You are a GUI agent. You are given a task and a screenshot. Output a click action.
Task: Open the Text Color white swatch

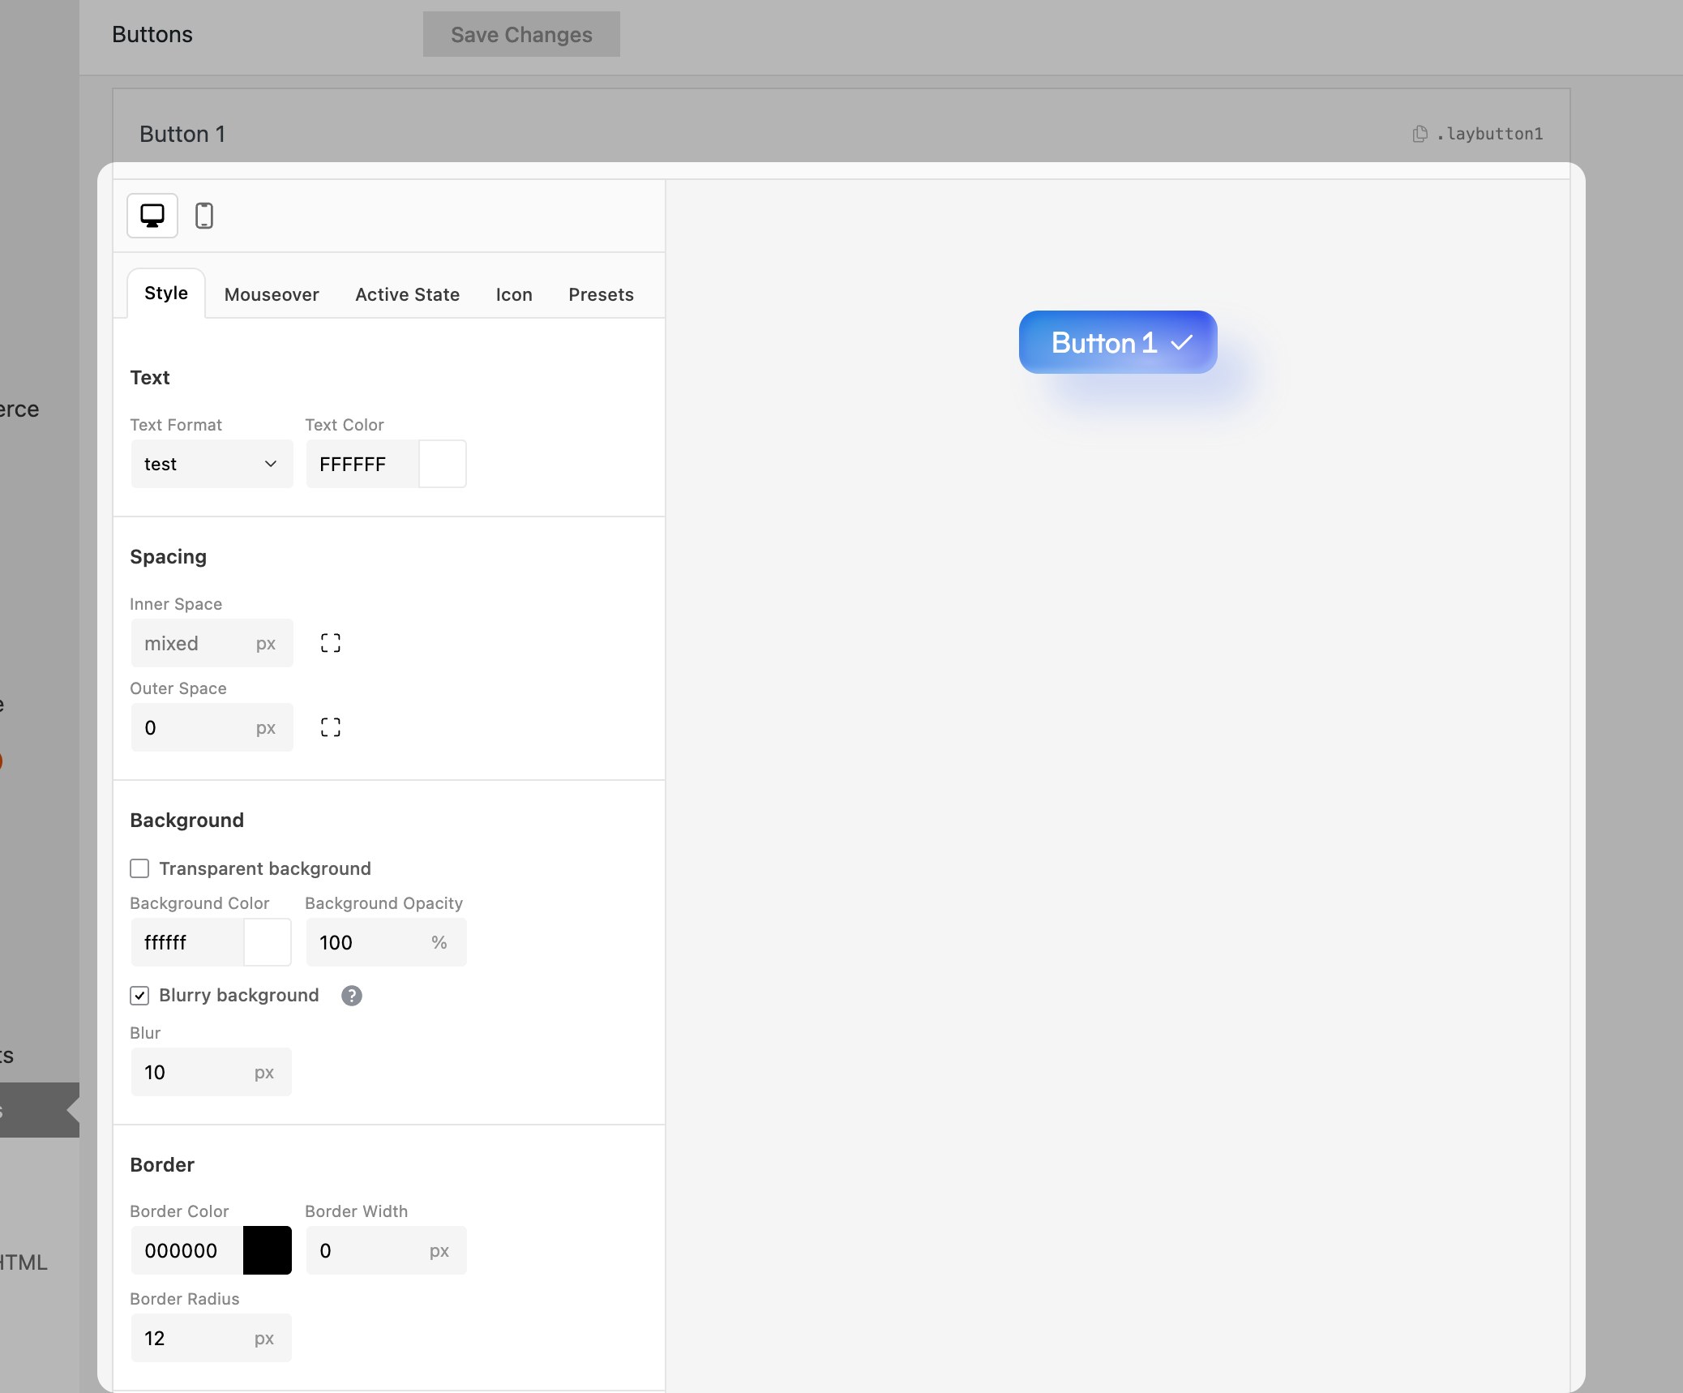click(442, 464)
